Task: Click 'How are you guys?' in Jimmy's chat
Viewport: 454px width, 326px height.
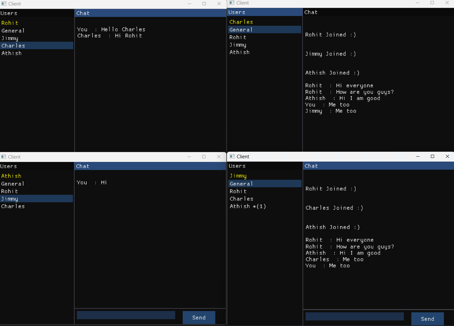Action: [365, 247]
